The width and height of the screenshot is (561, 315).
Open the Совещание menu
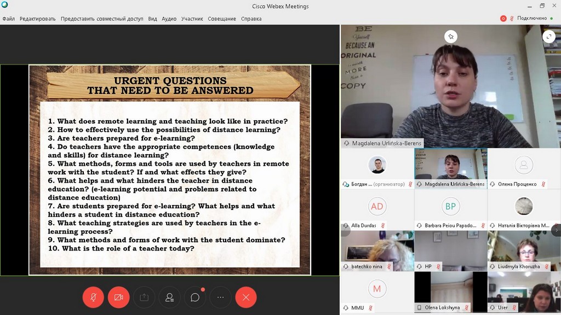(x=222, y=19)
